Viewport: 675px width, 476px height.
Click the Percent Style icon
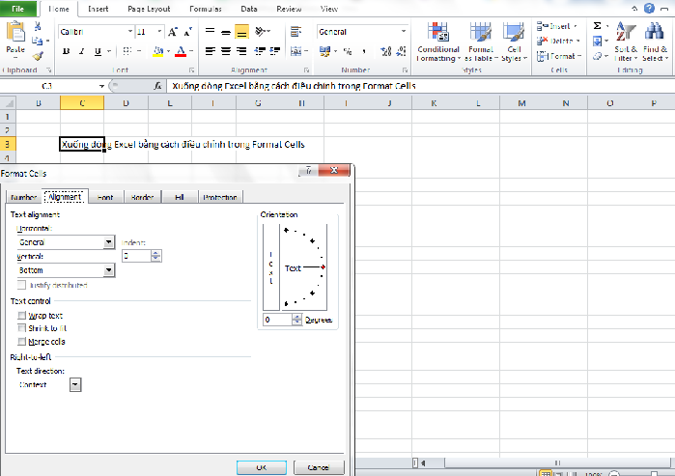(x=348, y=51)
